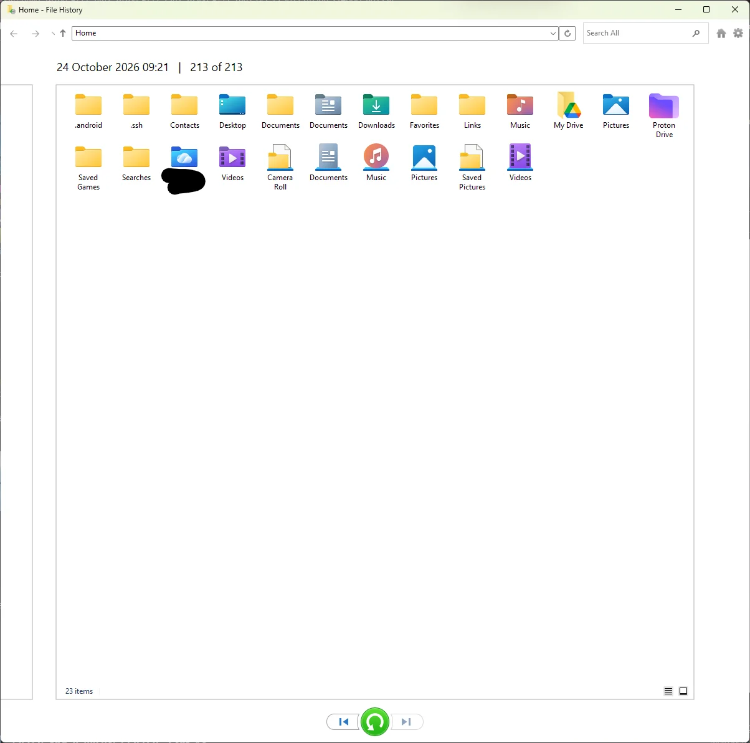Select the blue cloud folder icon
The image size is (750, 743).
[x=184, y=157]
